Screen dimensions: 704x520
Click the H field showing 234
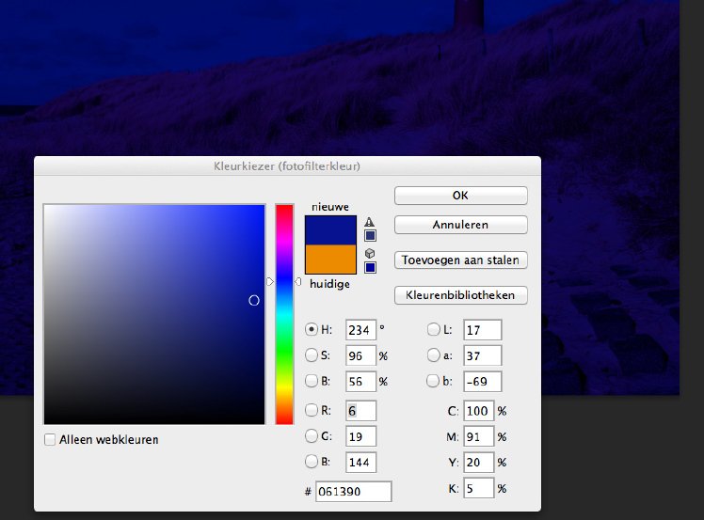[360, 330]
